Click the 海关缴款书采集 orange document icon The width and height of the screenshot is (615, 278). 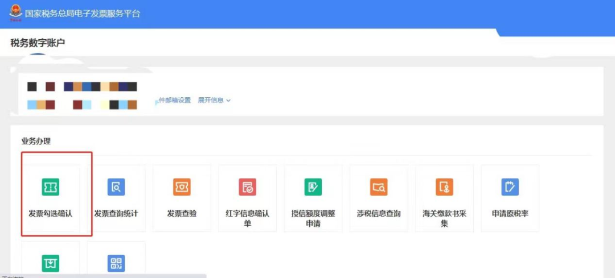tap(444, 186)
